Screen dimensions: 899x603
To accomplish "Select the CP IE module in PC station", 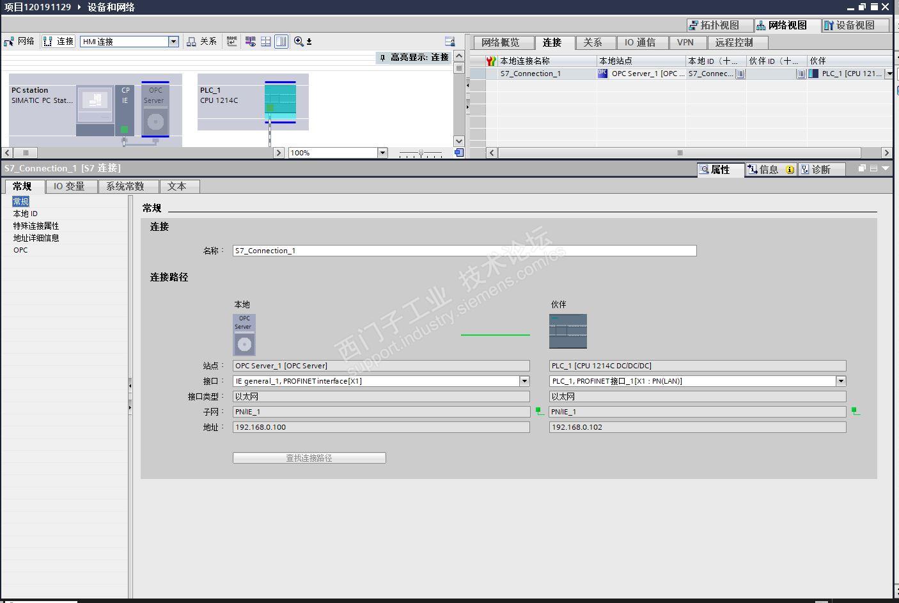I will [125, 110].
